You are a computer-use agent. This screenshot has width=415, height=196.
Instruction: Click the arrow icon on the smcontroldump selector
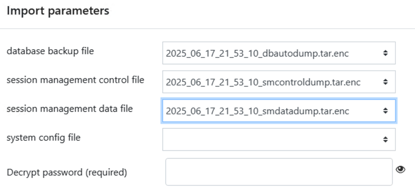coord(385,82)
